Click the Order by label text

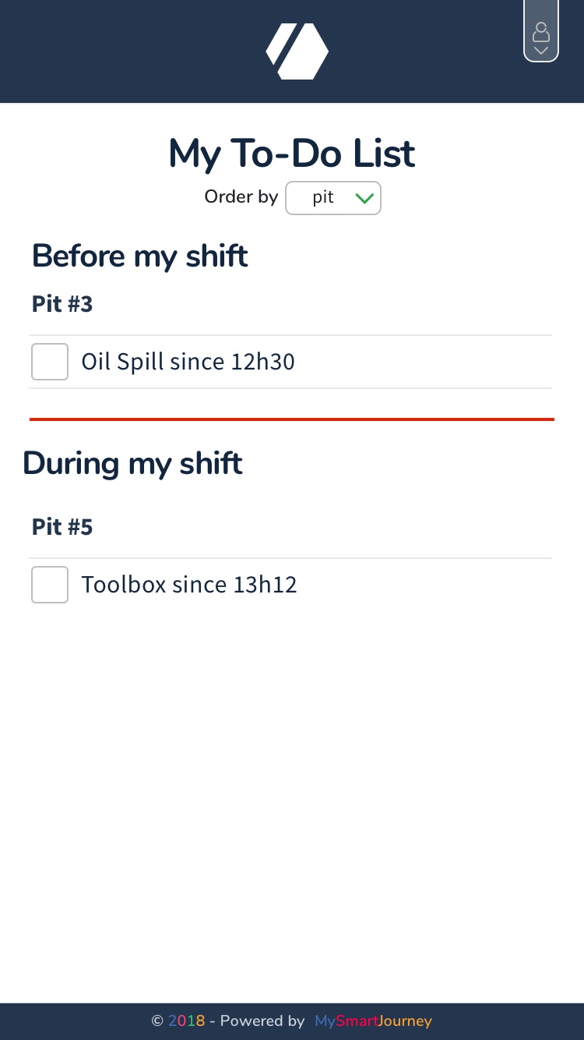(x=241, y=197)
